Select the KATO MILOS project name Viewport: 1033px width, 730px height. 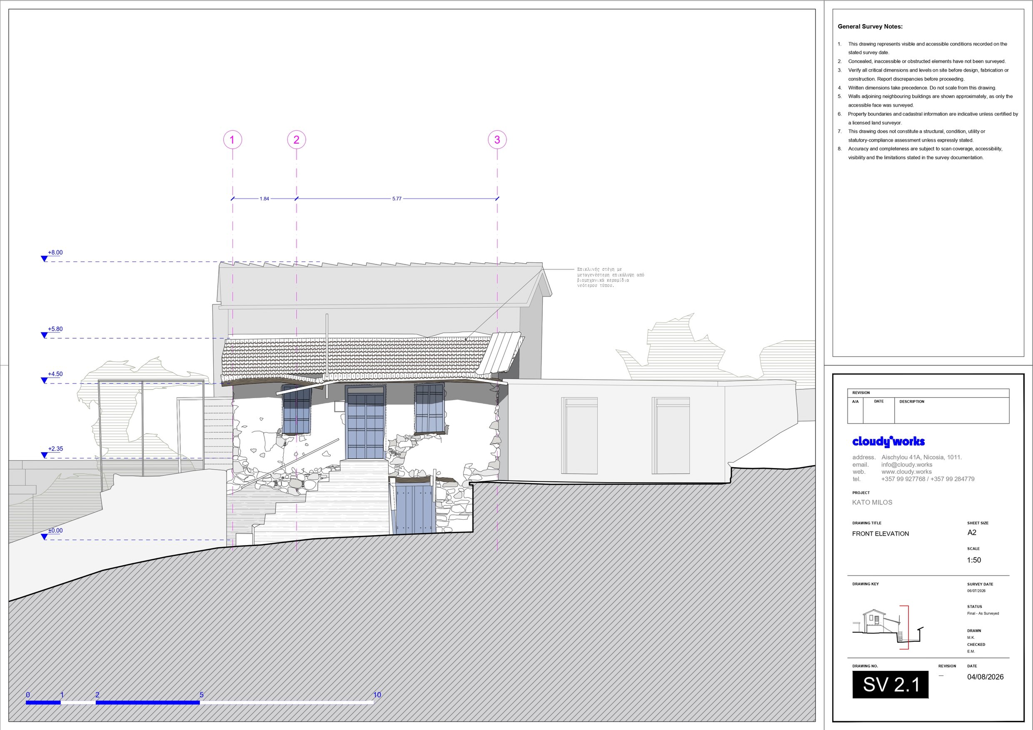pyautogui.click(x=872, y=502)
